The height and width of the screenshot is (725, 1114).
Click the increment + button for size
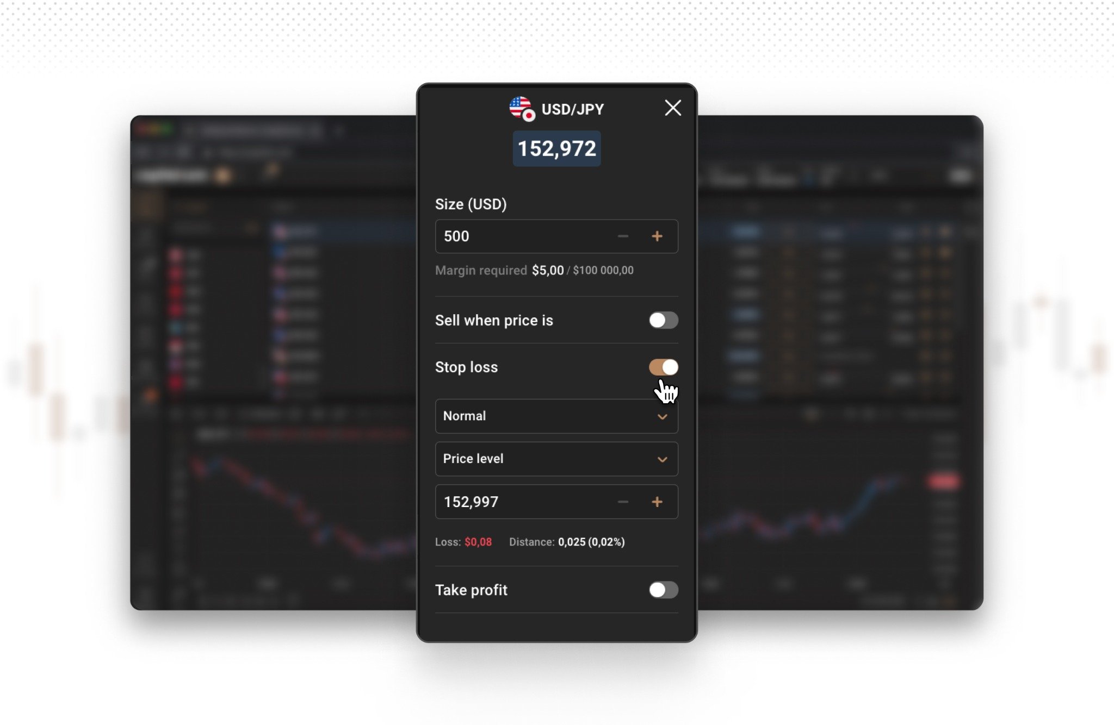(x=657, y=236)
